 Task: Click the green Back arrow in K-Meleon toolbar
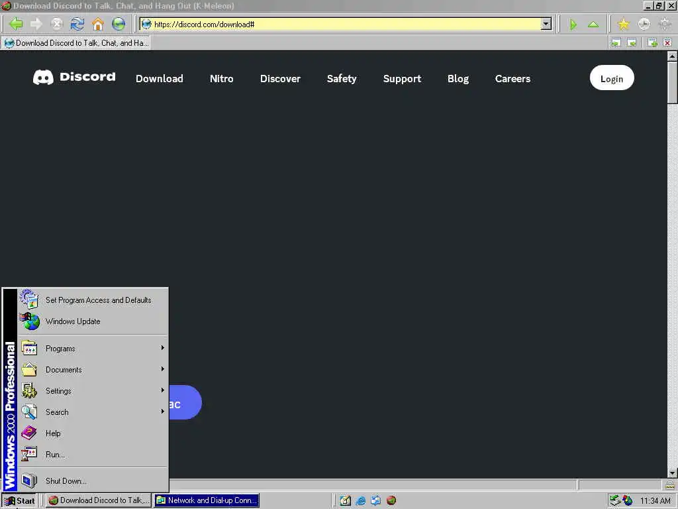[x=16, y=24]
